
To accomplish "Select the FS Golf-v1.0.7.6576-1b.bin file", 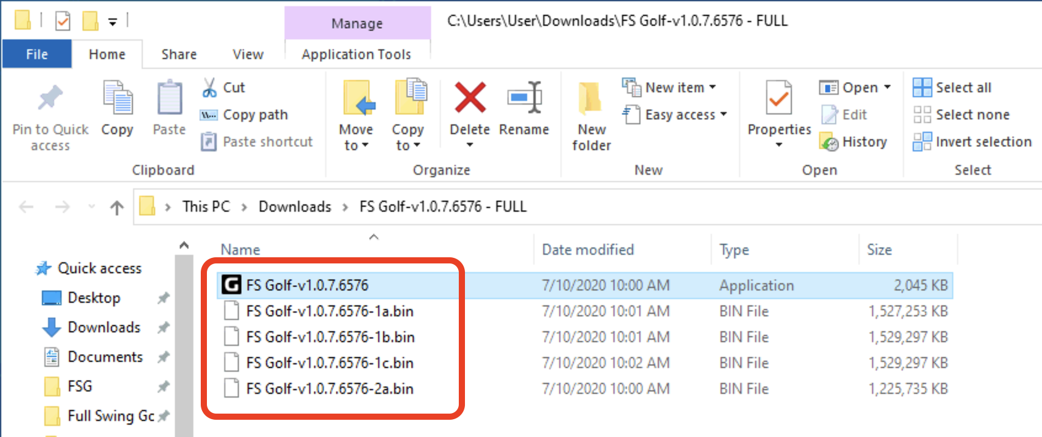I will pos(330,337).
